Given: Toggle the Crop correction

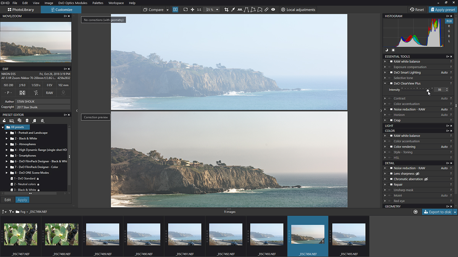Looking at the screenshot, I should coord(390,120).
